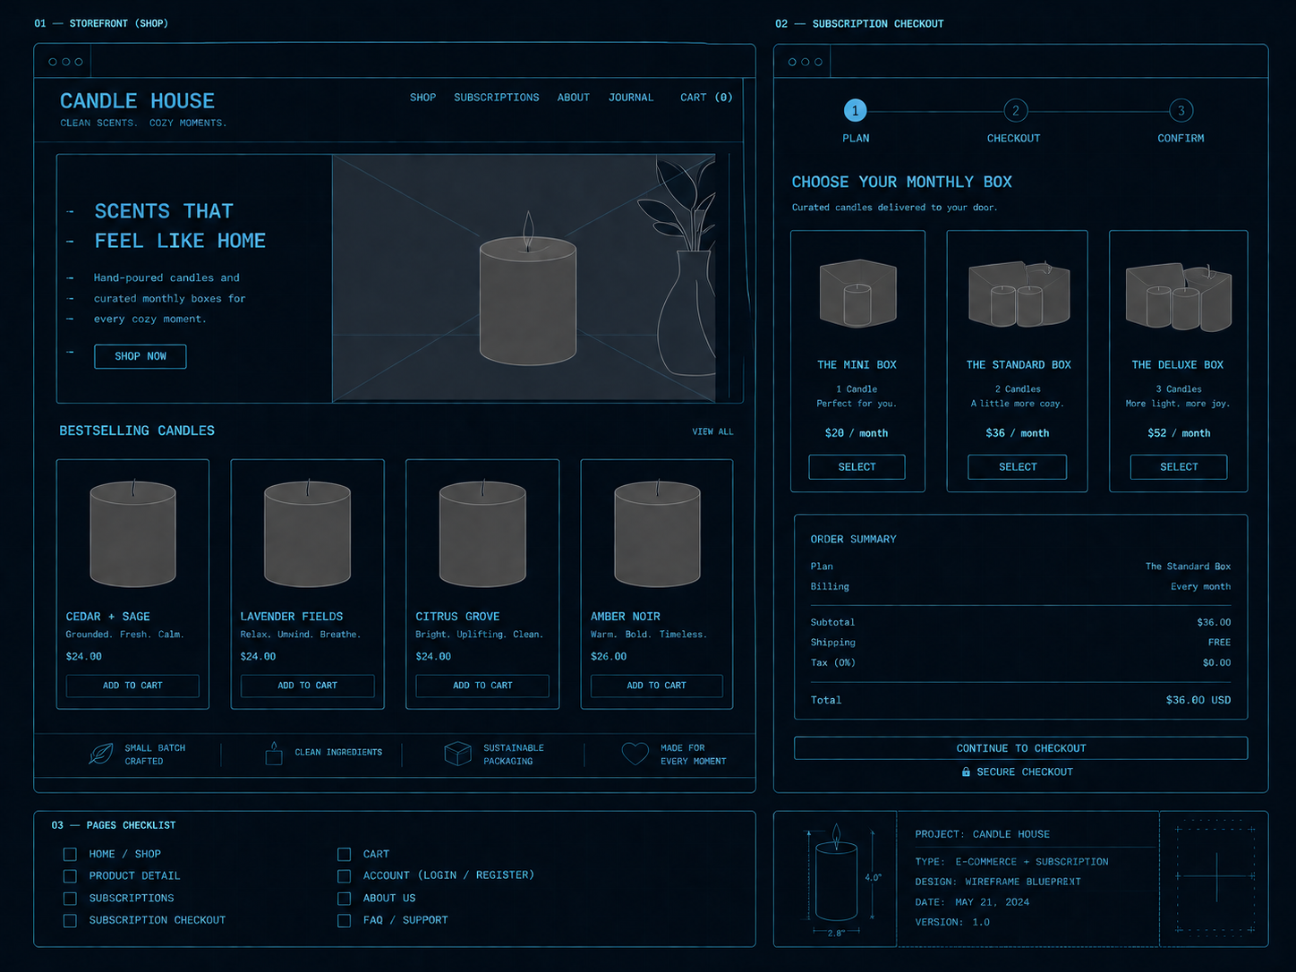The height and width of the screenshot is (972, 1296).
Task: Click the Amber Noir candle image
Action: point(657,533)
